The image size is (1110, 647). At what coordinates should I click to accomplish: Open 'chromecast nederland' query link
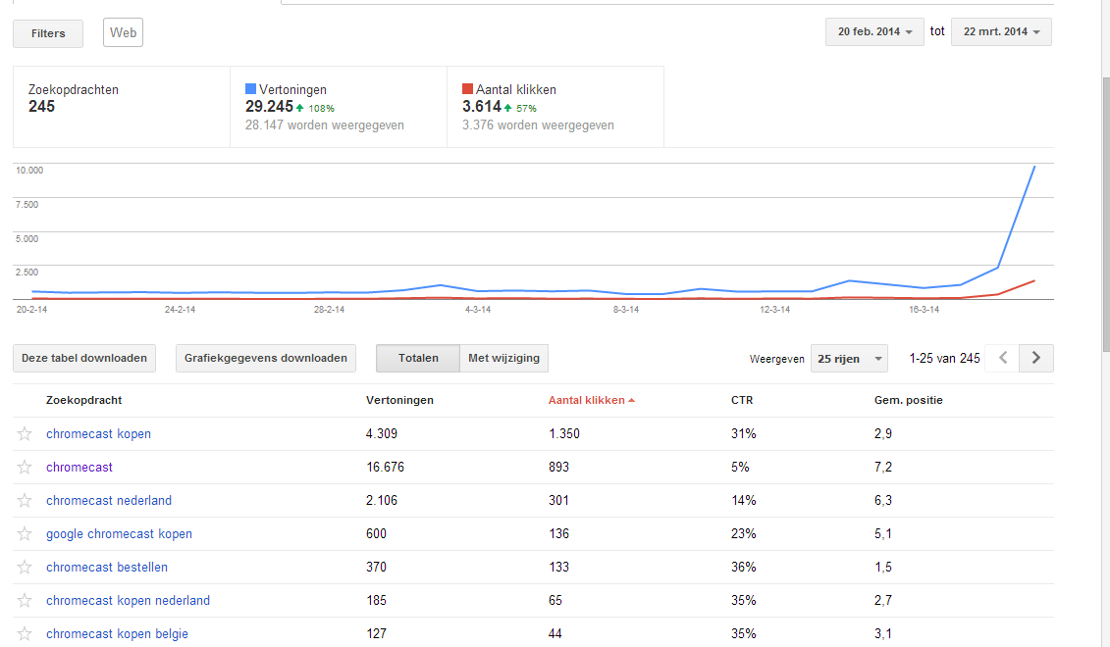[109, 500]
